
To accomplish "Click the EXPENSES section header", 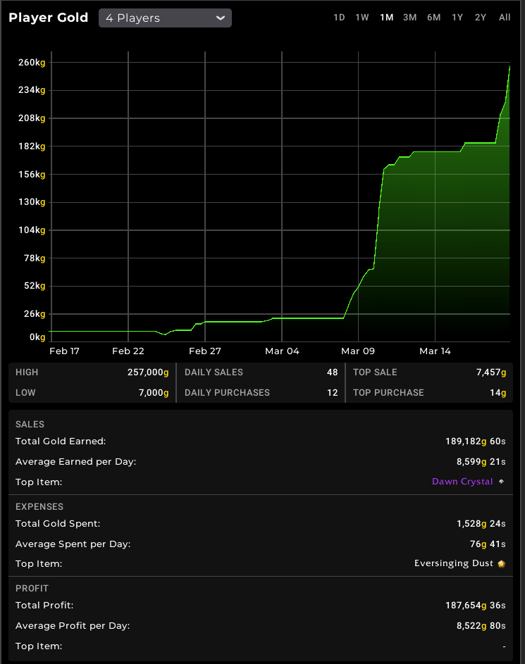I will [39, 506].
